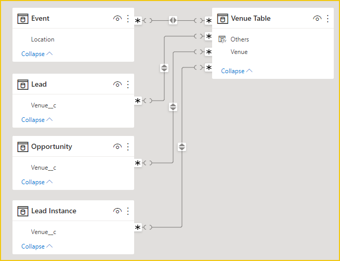
Task: Select the Venue__c field in Lead
Action: coord(43,105)
